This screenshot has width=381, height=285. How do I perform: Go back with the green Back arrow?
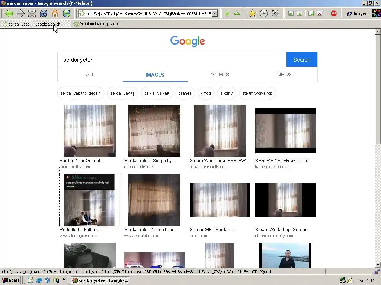(x=9, y=13)
